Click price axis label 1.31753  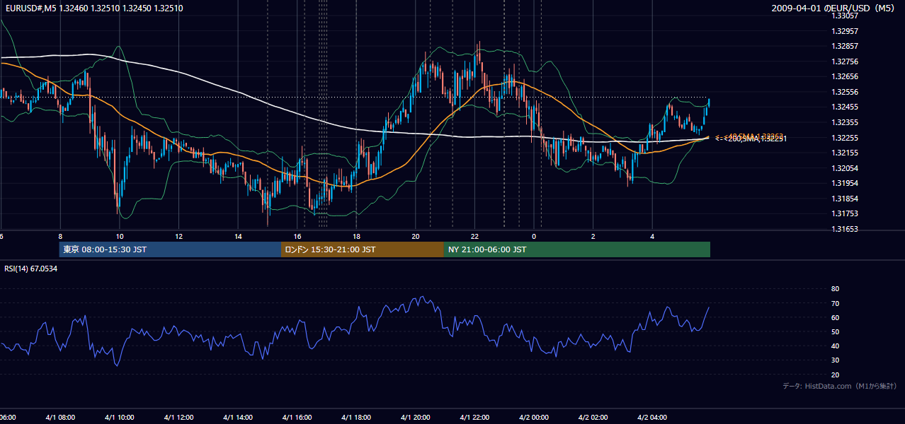[x=845, y=213]
